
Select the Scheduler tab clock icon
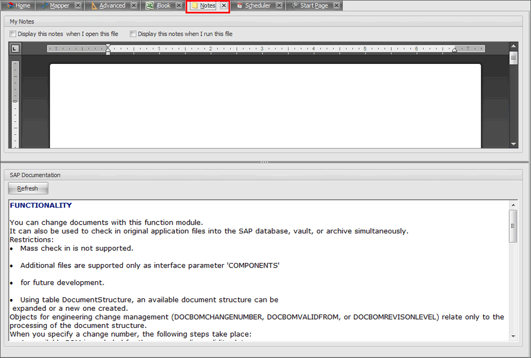tap(240, 5)
